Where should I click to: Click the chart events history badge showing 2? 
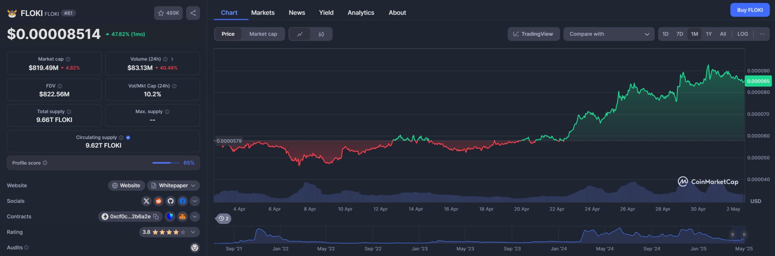tap(223, 218)
